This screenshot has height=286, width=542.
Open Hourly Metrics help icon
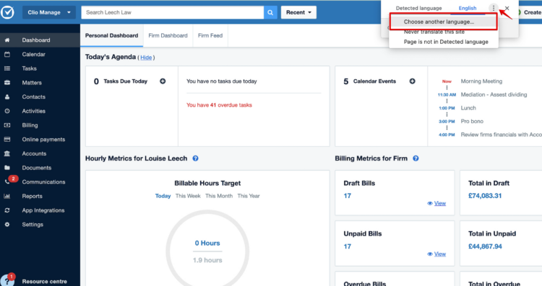pyautogui.click(x=195, y=158)
